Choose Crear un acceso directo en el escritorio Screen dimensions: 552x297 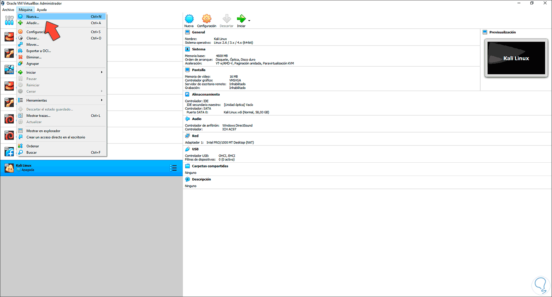[x=61, y=137]
